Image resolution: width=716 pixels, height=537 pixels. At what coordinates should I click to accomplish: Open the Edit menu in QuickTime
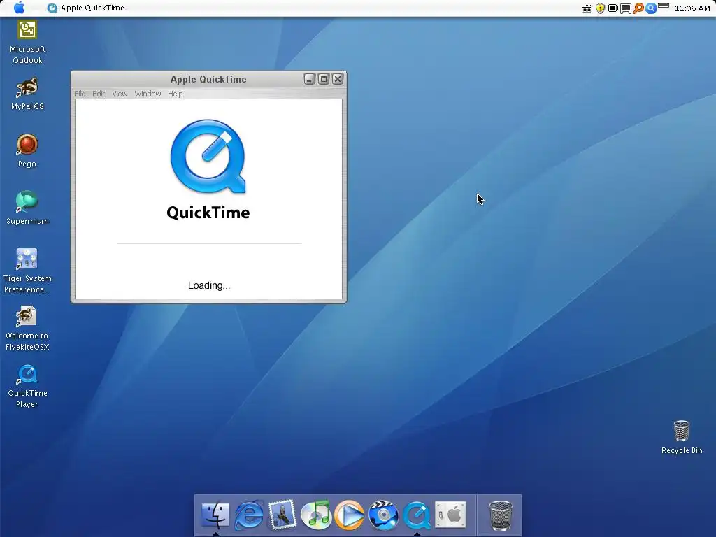[99, 94]
